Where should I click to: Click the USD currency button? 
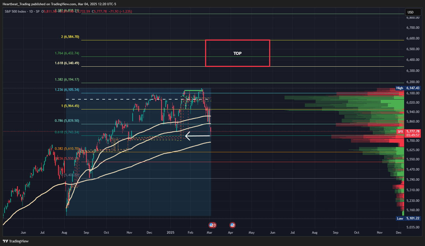click(x=413, y=12)
